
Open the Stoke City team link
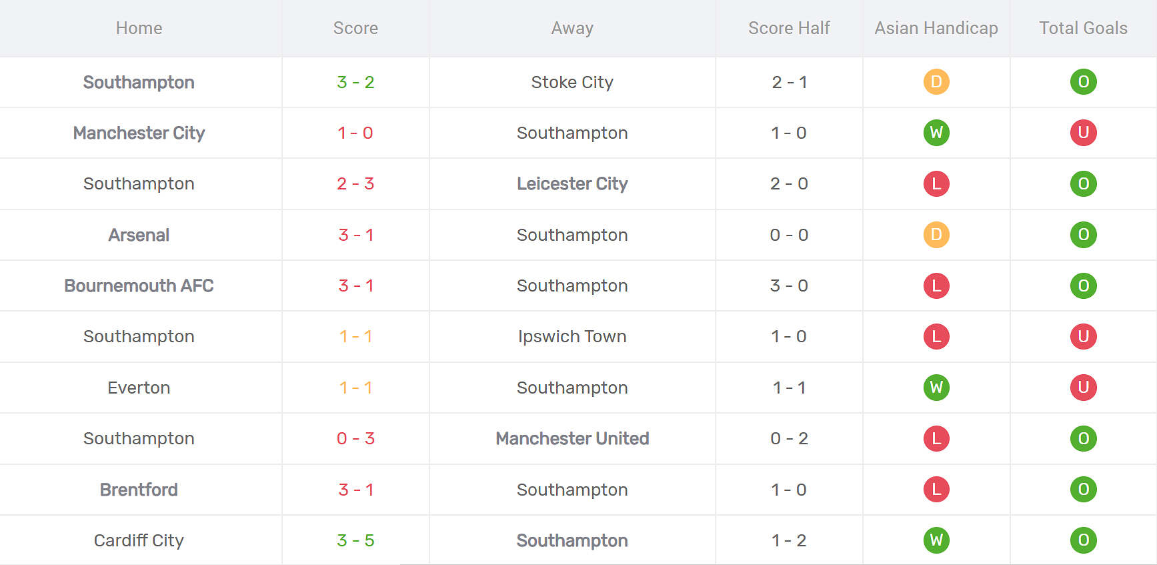[572, 82]
